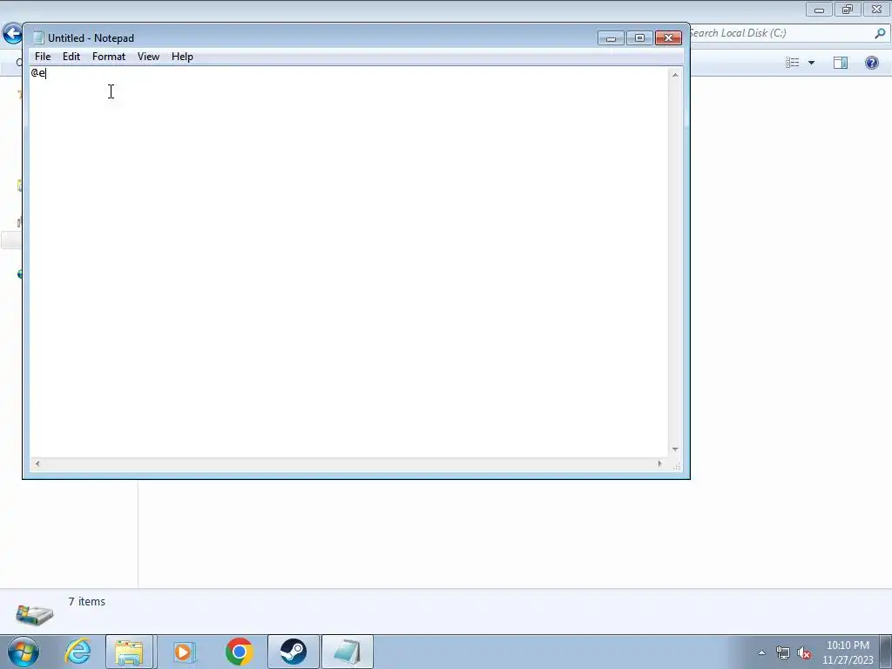892x669 pixels.
Task: Open the File menu in Notepad
Action: (43, 57)
